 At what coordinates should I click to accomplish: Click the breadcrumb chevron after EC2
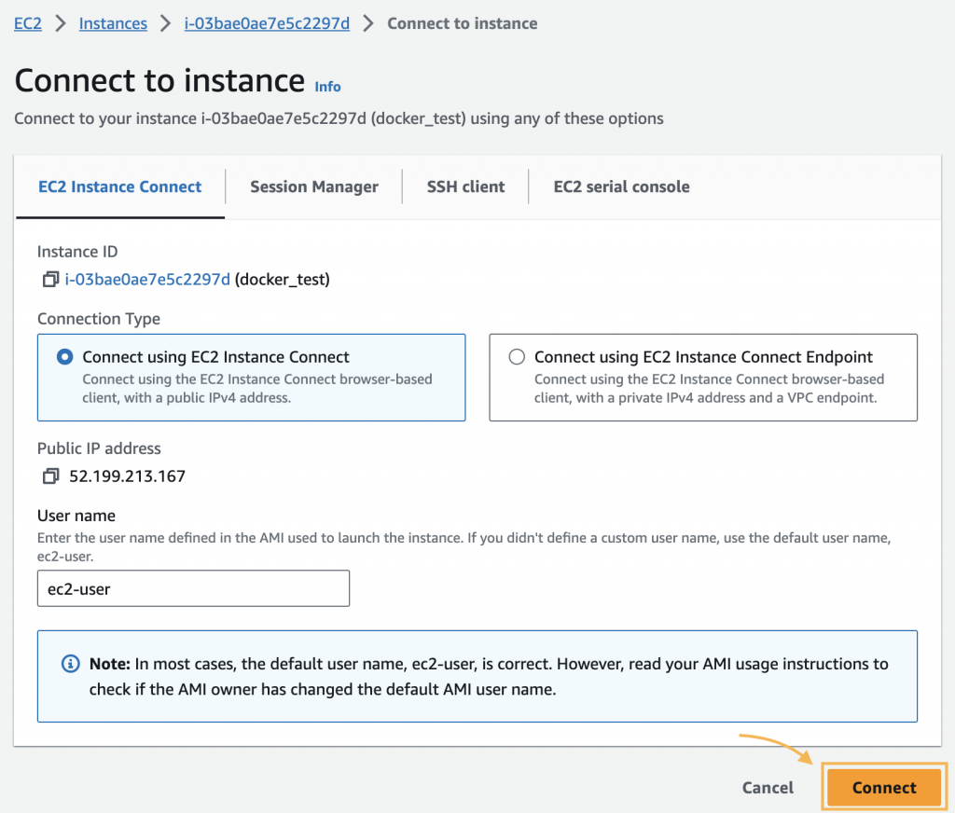click(61, 23)
